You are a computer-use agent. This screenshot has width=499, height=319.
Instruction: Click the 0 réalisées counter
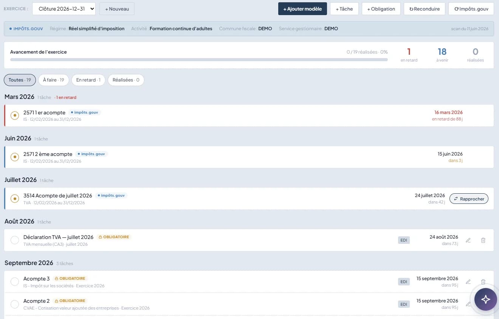[475, 55]
